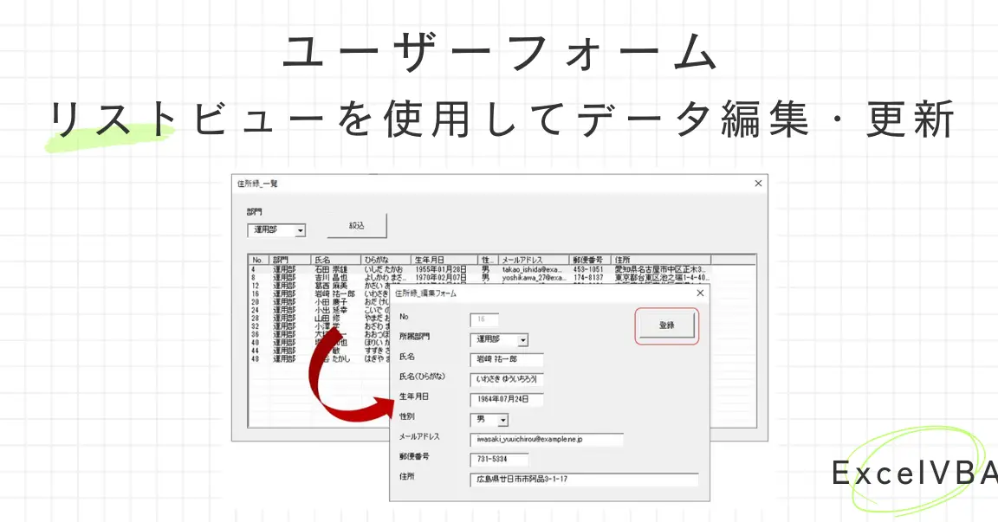Click the 郵便番号 postal code field
The image size is (998, 522).
click(497, 458)
